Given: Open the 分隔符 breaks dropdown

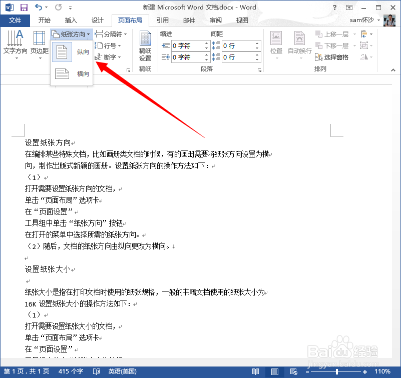Looking at the screenshot, I should coord(111,34).
